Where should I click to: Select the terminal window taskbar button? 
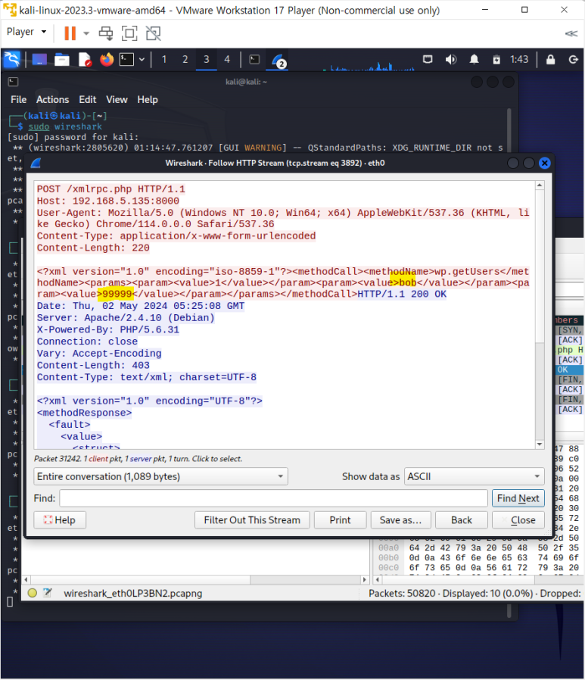[x=254, y=60]
